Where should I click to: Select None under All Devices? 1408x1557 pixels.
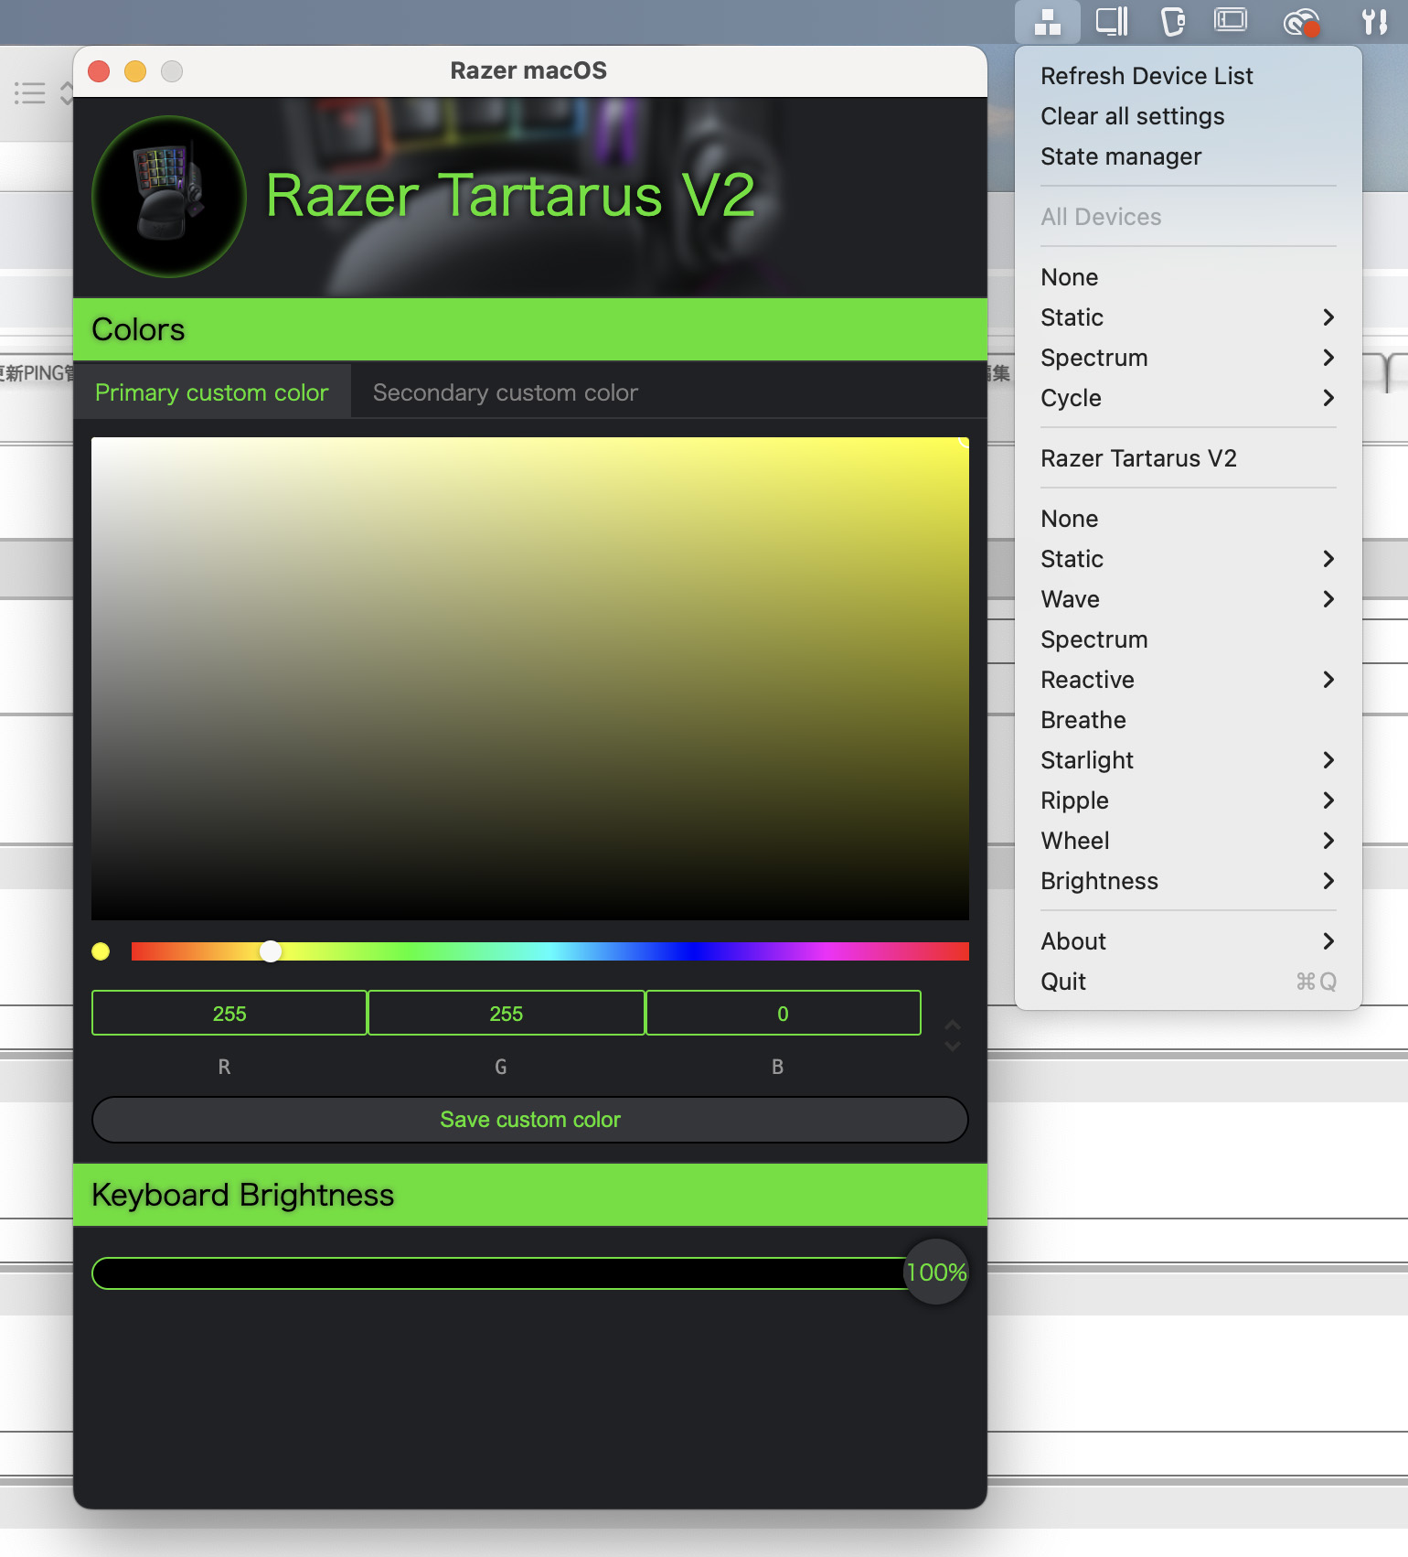(1189, 277)
